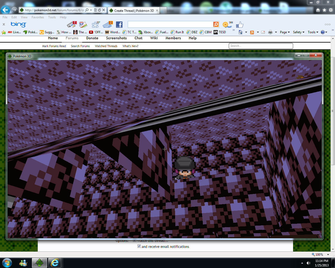335x268 pixels.
Task: Click the system tray volume speaker icon
Action: pyautogui.click(x=308, y=263)
